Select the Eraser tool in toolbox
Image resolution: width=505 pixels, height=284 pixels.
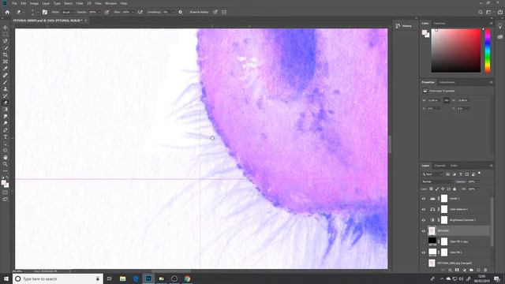click(x=6, y=103)
